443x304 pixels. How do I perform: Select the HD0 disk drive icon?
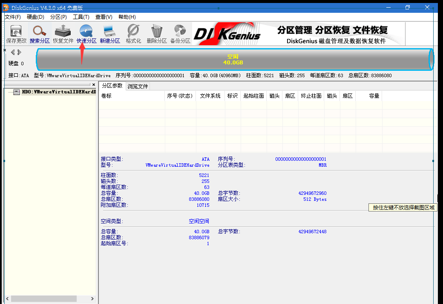[17, 92]
